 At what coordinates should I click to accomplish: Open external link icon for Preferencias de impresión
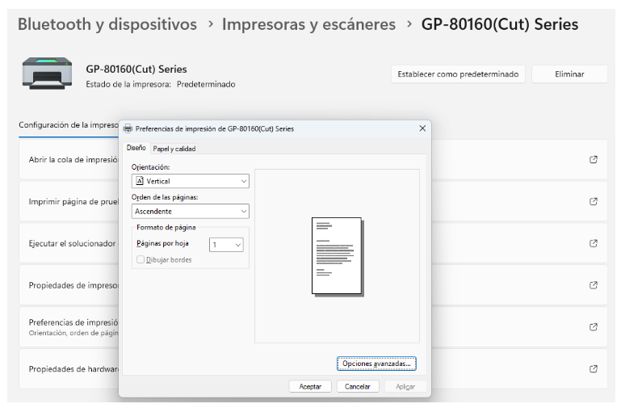[593, 327]
